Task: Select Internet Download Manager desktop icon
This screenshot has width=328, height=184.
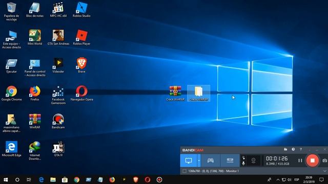Action: pyautogui.click(x=35, y=151)
